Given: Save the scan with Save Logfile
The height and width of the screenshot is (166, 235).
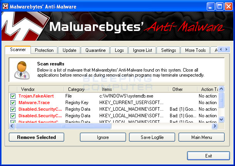Looking at the screenshot, I should pos(152,137).
